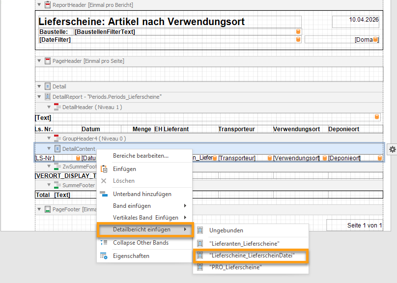
Task: Open the gear smart tag of DetailContent
Action: (x=393, y=149)
